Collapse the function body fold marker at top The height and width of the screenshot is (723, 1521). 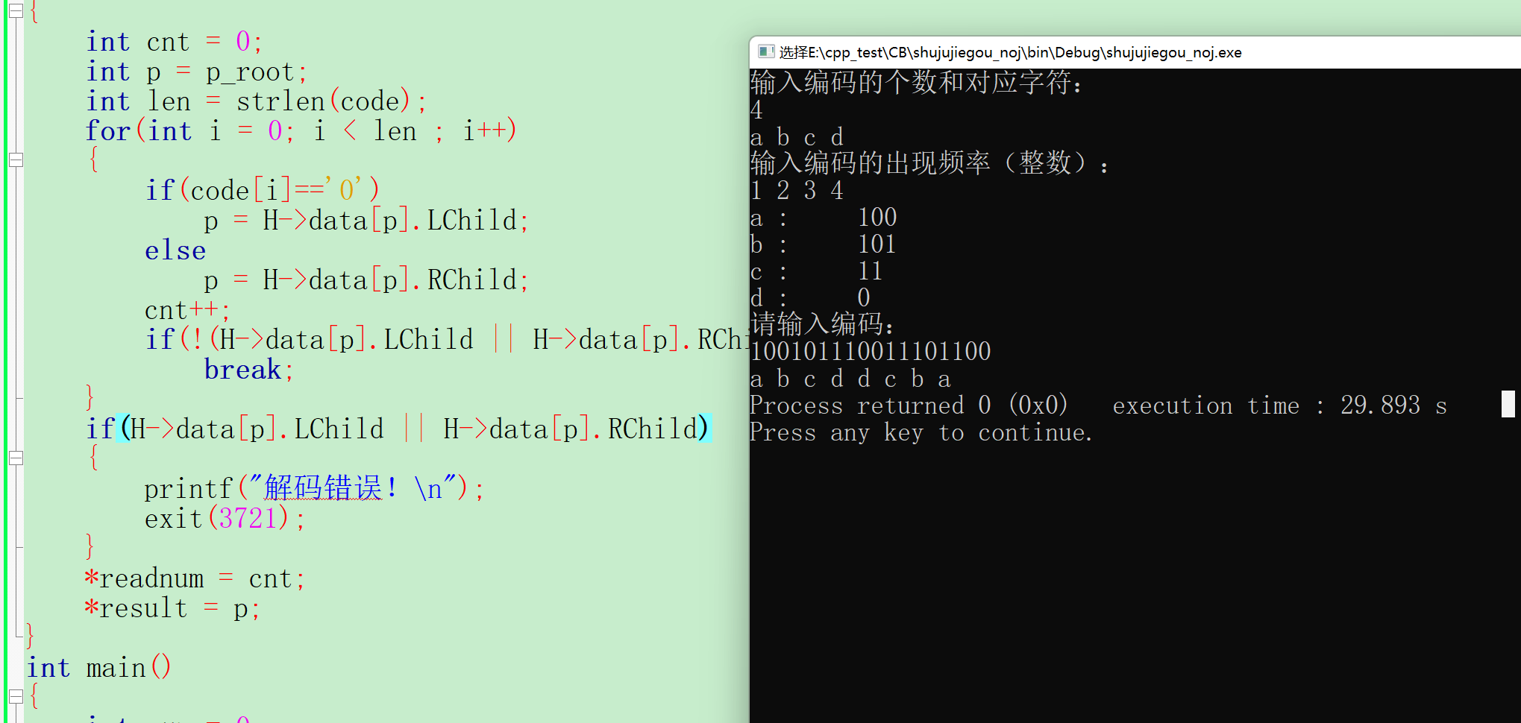(x=16, y=10)
